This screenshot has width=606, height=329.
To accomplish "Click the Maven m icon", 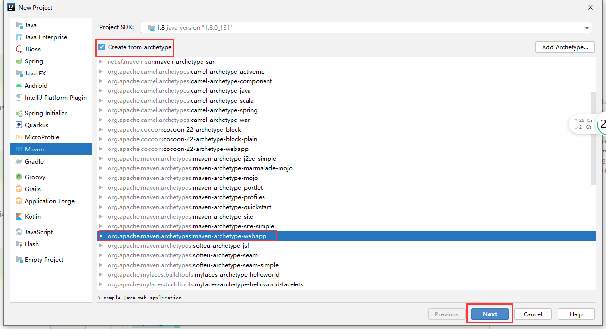I will pos(19,150).
